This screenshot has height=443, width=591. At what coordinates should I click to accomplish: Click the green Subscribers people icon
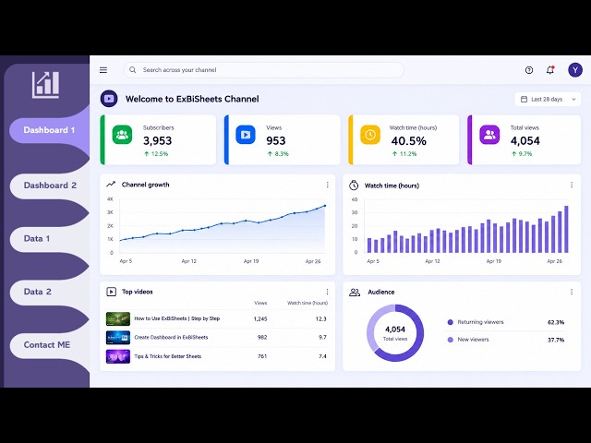(122, 135)
